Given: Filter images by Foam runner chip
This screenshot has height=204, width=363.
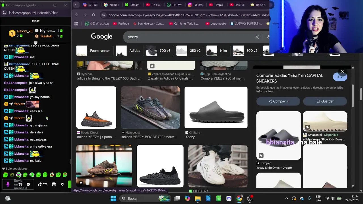Looking at the screenshot, I should pos(94,51).
